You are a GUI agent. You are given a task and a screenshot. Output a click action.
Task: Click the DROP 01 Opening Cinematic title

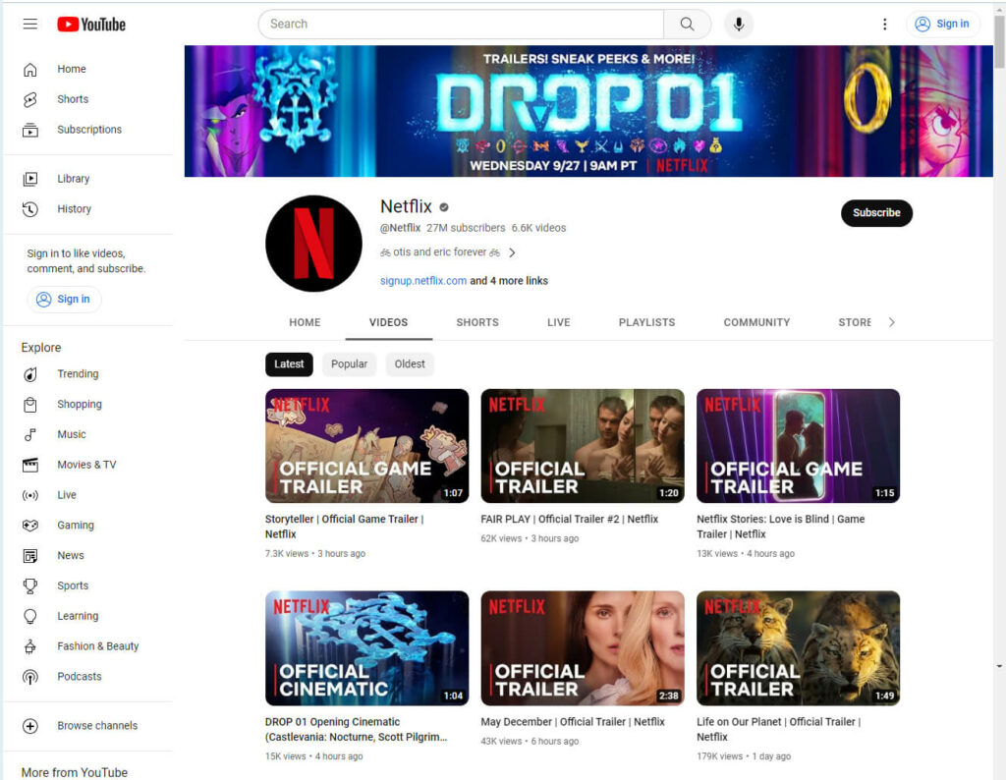356,729
